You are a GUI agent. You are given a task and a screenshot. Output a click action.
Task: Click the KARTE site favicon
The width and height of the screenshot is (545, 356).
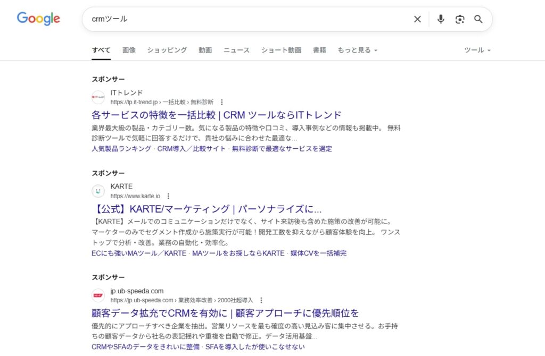pos(98,191)
